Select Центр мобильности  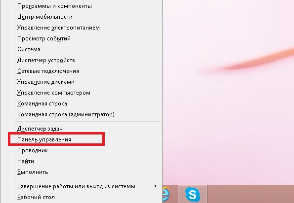[88, 17]
